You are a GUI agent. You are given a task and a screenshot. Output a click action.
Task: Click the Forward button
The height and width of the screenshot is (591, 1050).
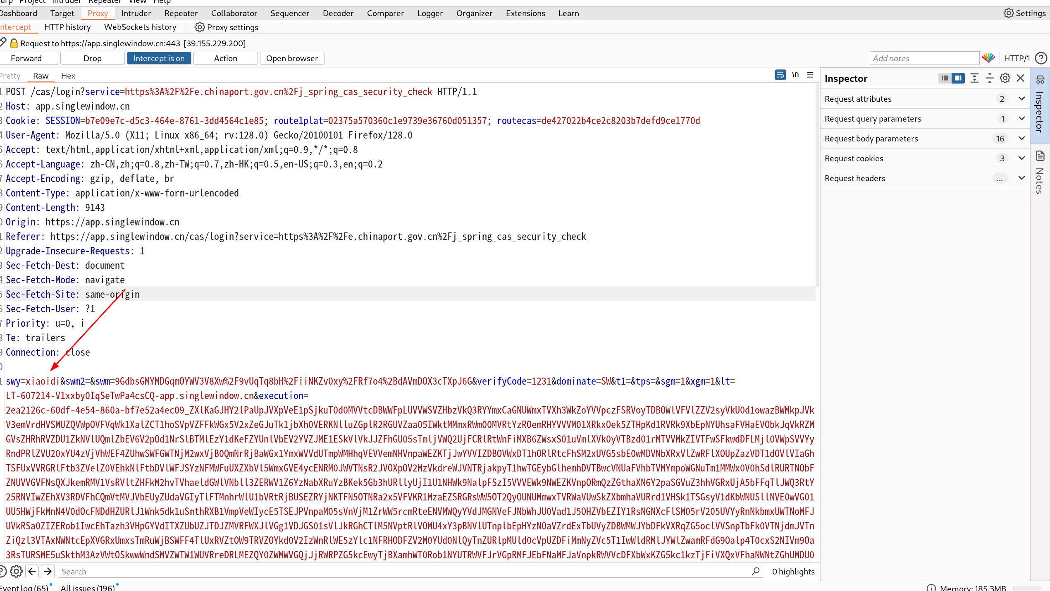(x=26, y=58)
